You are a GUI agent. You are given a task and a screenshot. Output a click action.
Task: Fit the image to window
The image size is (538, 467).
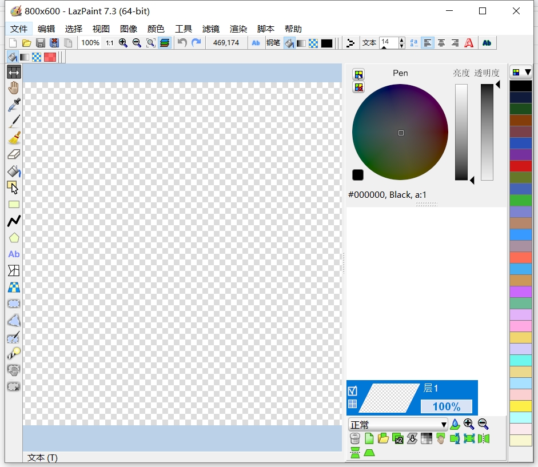pos(150,43)
